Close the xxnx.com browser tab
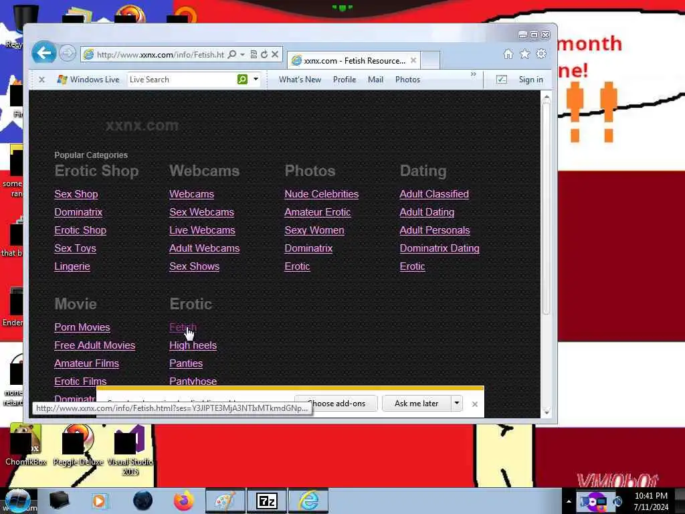This screenshot has width=685, height=514. pyautogui.click(x=413, y=60)
